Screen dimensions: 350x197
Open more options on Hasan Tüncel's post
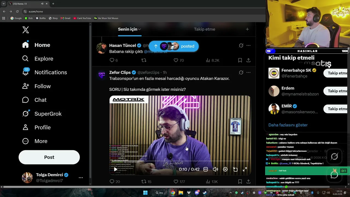pyautogui.click(x=248, y=45)
